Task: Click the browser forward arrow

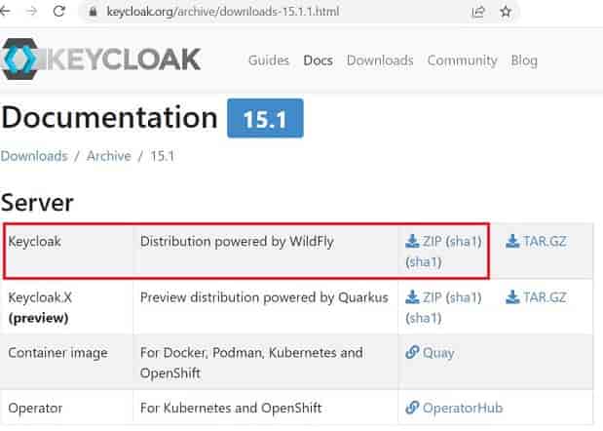Action: click(x=32, y=11)
